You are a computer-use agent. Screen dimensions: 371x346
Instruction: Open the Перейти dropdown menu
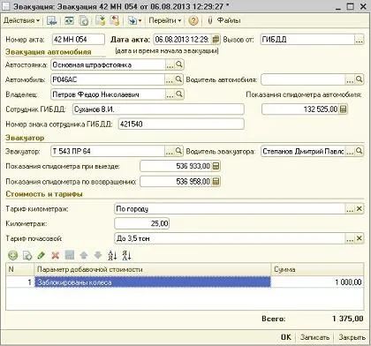tap(164, 20)
